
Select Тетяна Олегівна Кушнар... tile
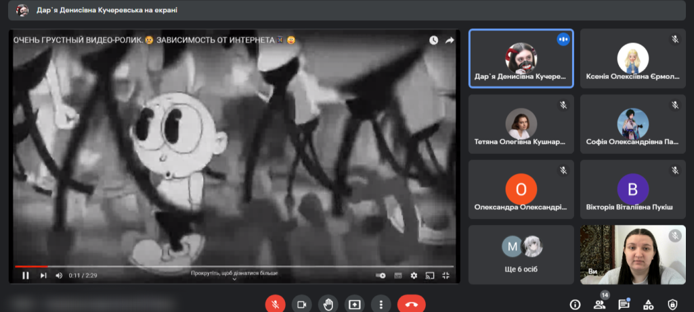click(521, 124)
